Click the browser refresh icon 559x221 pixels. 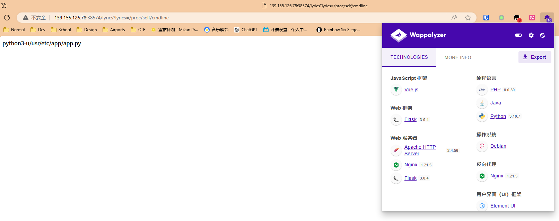tap(7, 18)
